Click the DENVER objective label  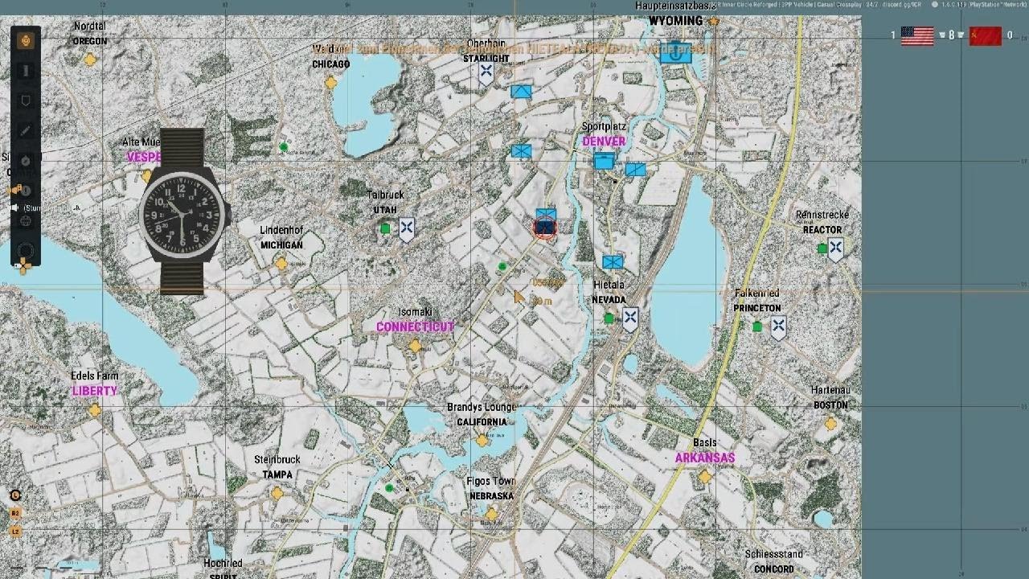pos(604,142)
